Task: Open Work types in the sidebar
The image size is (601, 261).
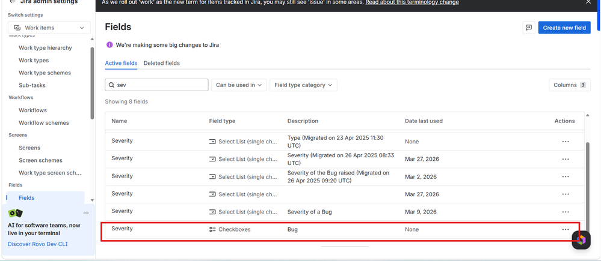Action: point(34,61)
